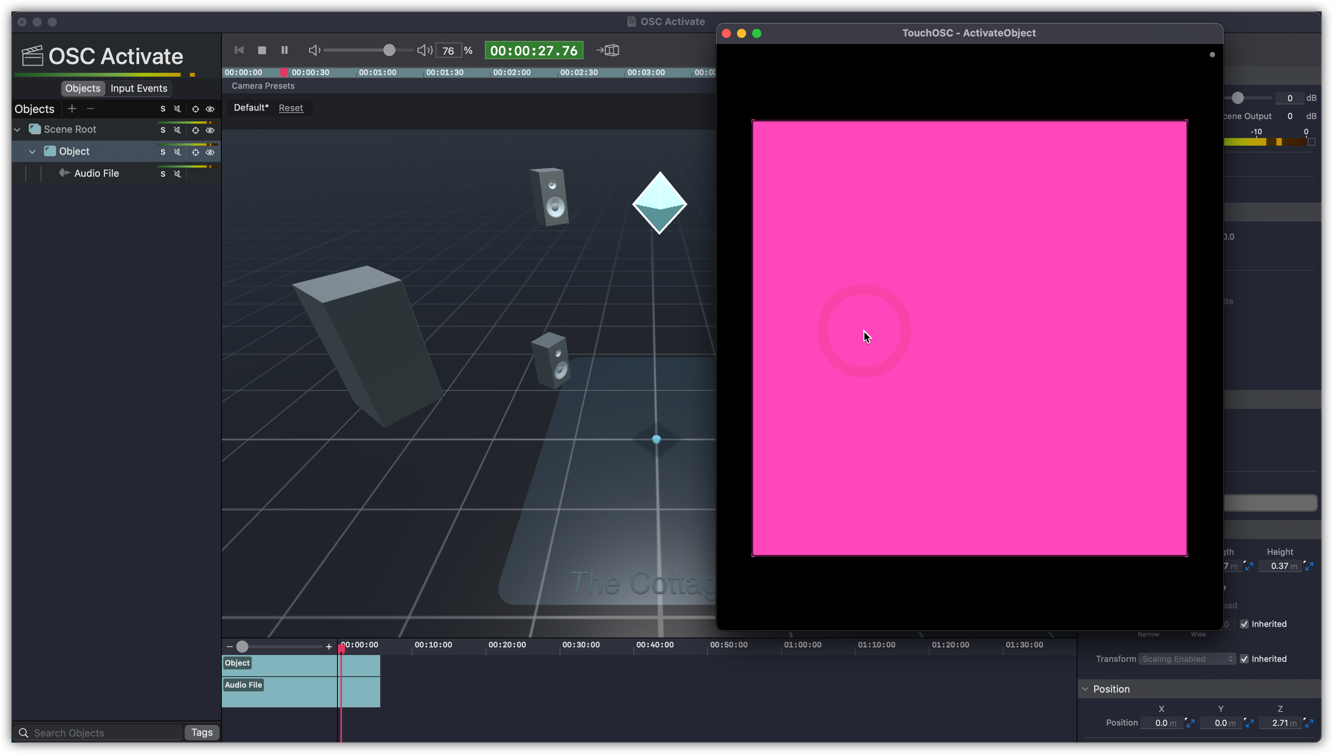
Task: Click the lower speaker in 3D view
Action: point(551,360)
